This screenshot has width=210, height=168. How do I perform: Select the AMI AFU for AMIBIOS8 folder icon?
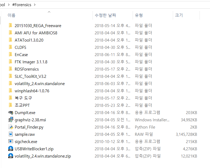10,33
